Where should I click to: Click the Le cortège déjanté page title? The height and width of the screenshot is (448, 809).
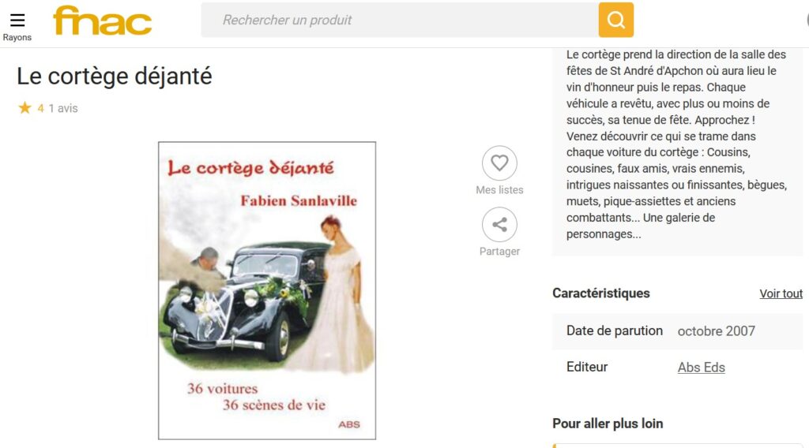pos(114,77)
